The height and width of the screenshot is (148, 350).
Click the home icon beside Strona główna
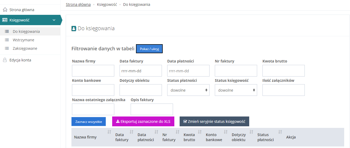(x=5, y=10)
